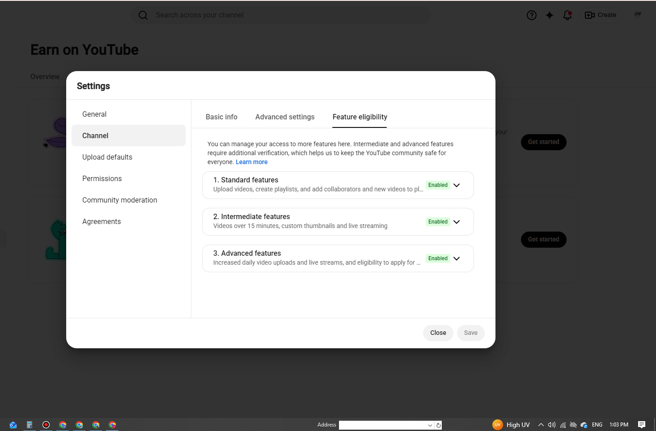This screenshot has height=431, width=656.
Task: Focus the Search across your channel field
Action: (281, 15)
